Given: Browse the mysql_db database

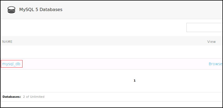Looking at the screenshot, I should tap(215, 64).
